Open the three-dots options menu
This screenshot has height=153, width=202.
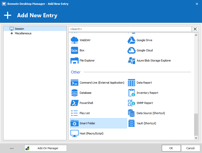tap(12, 148)
